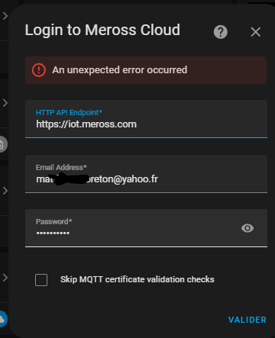Open the help question mark icon
275x338 pixels.
pos(221,32)
